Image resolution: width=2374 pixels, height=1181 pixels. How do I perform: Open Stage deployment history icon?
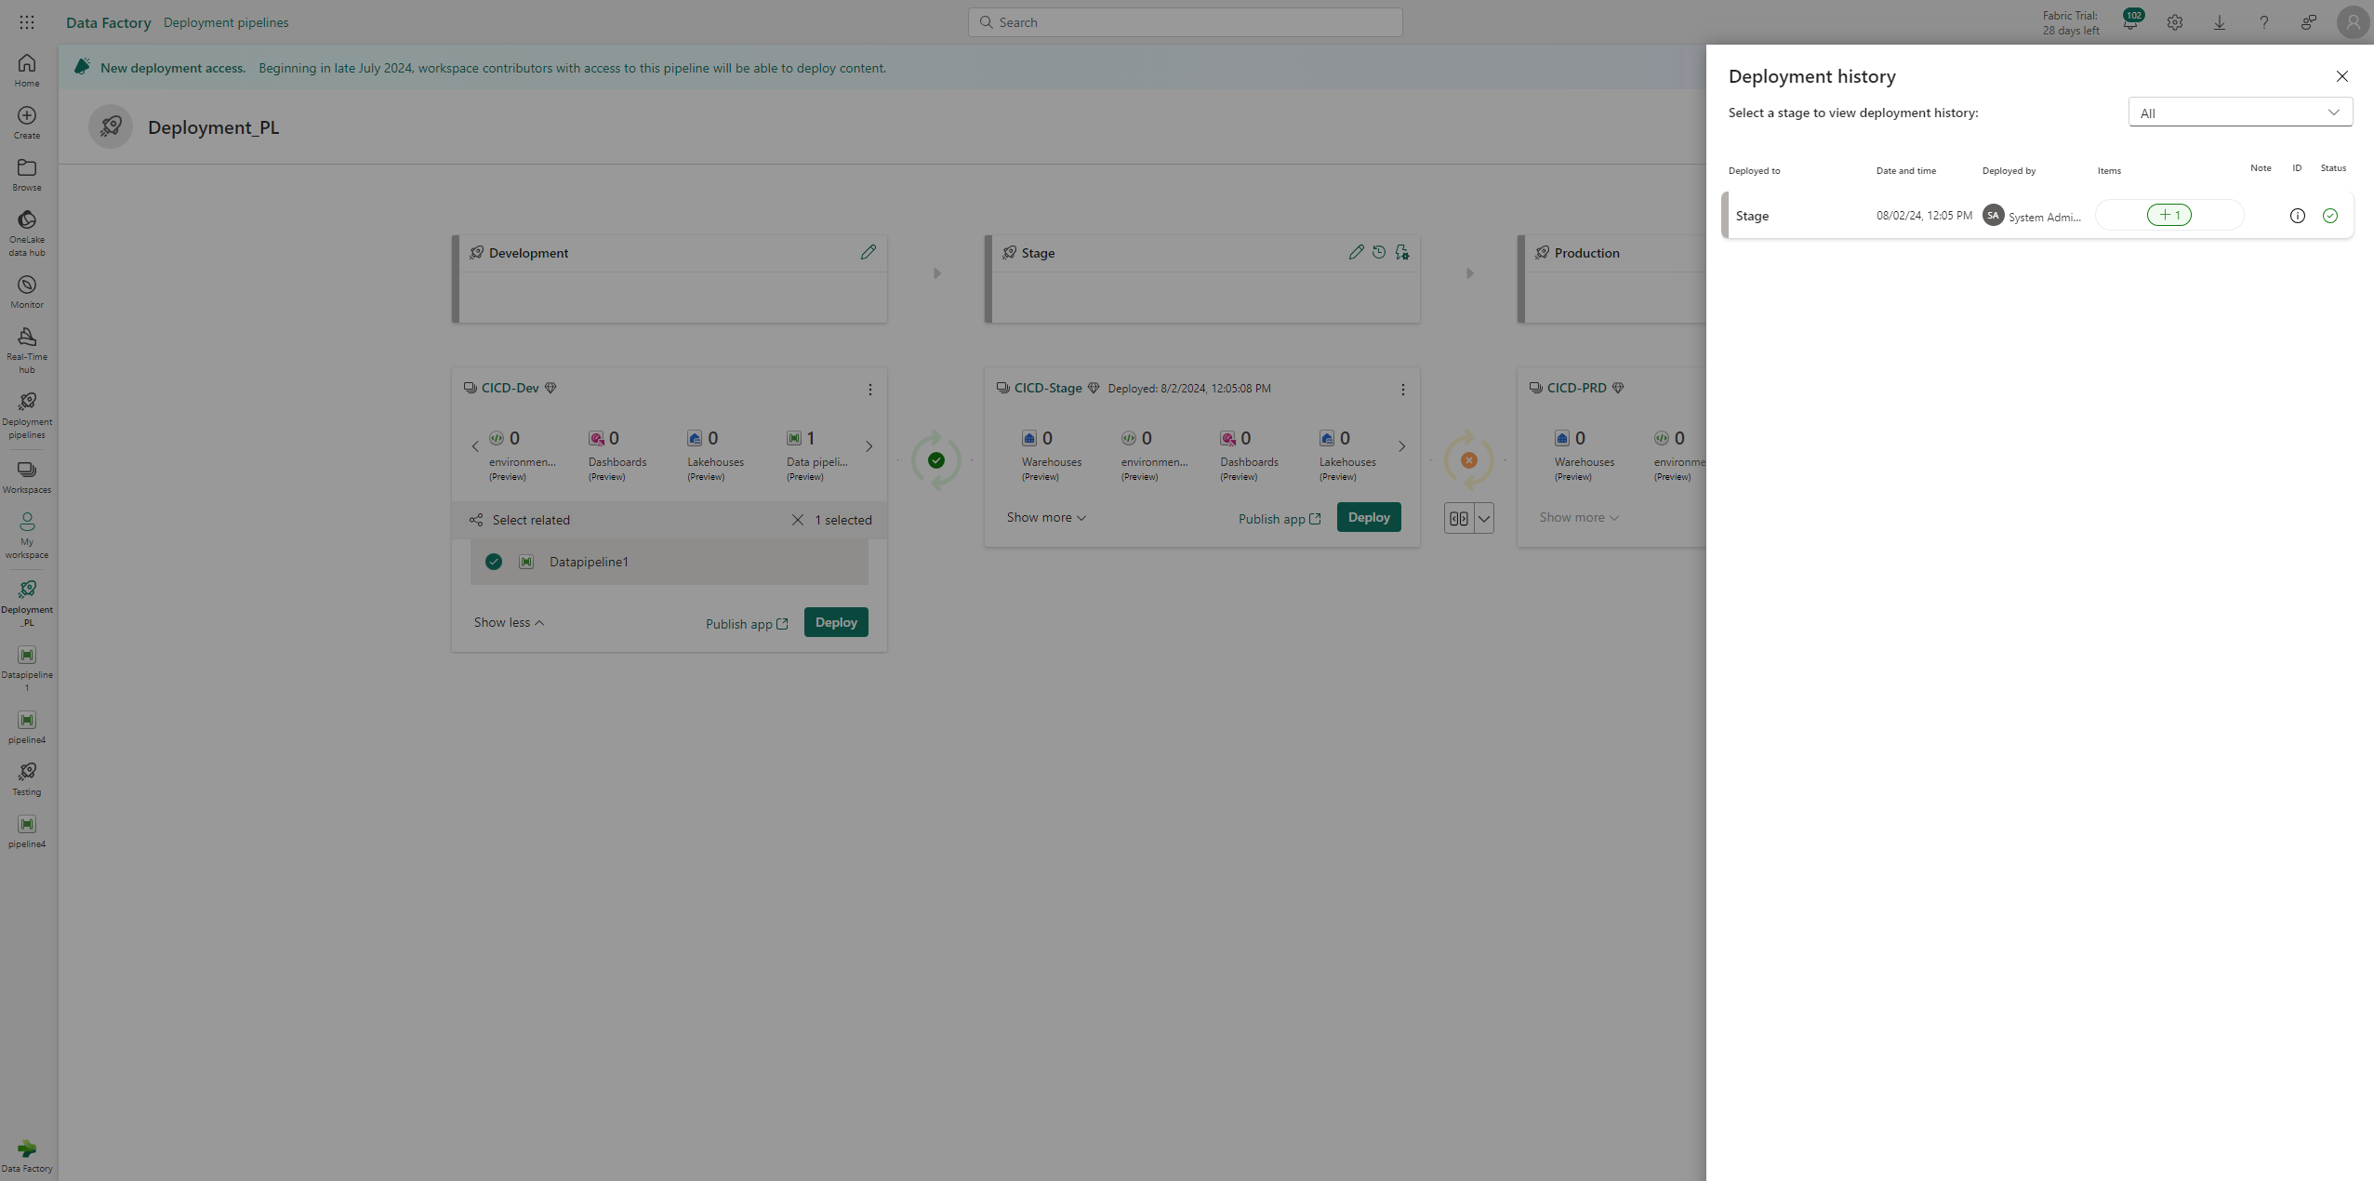1379,252
